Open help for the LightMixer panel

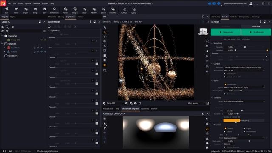pos(90,22)
